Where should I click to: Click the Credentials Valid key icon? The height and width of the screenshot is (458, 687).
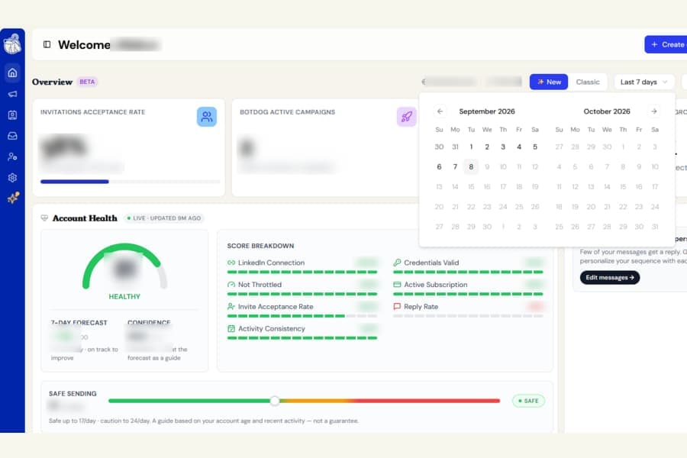pos(397,263)
